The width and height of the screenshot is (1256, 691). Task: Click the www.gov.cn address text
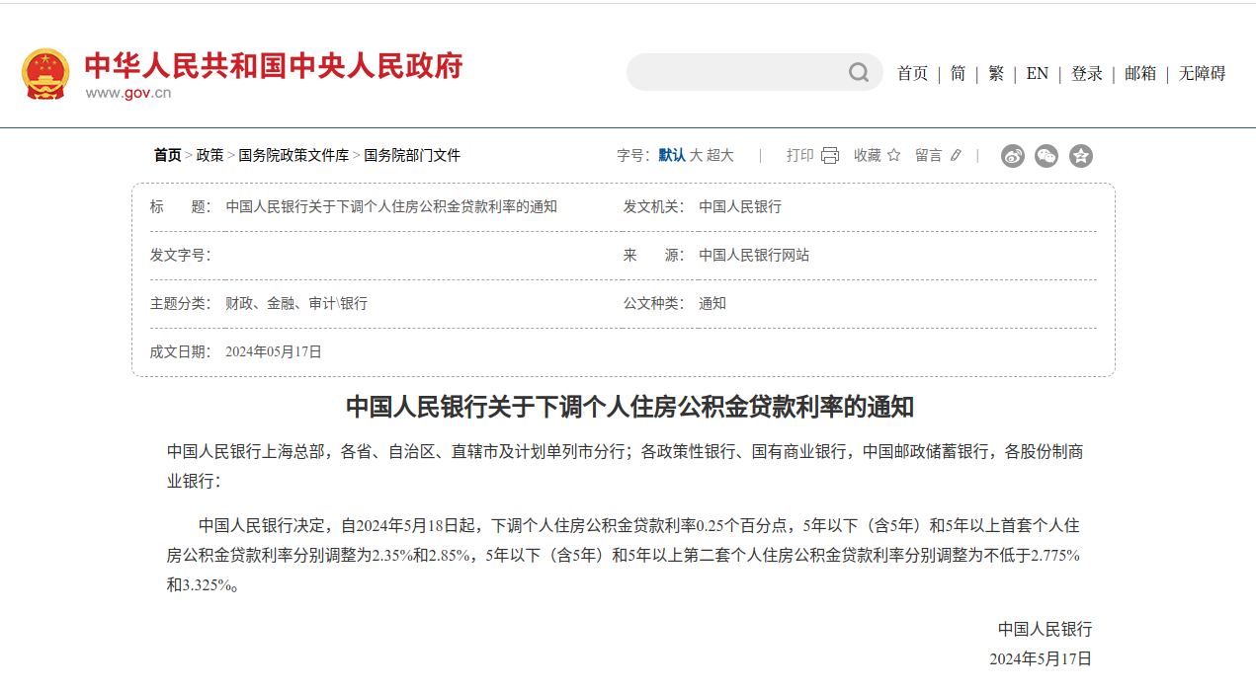click(x=128, y=93)
